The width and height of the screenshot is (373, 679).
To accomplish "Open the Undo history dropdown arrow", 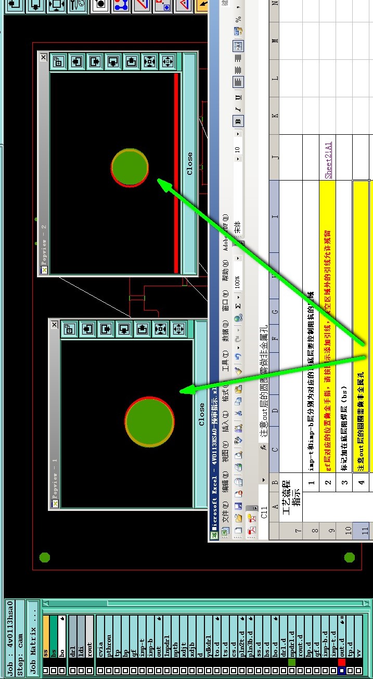I will [x=239, y=348].
